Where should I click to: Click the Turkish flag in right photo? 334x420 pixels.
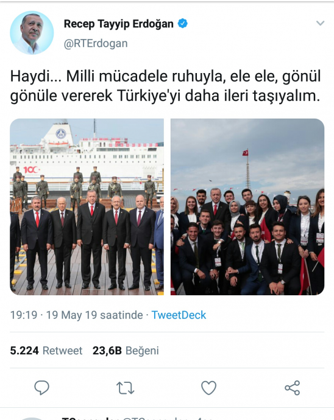point(245,153)
